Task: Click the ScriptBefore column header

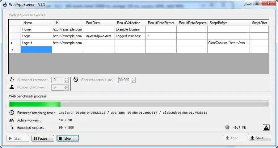Action: click(229, 23)
